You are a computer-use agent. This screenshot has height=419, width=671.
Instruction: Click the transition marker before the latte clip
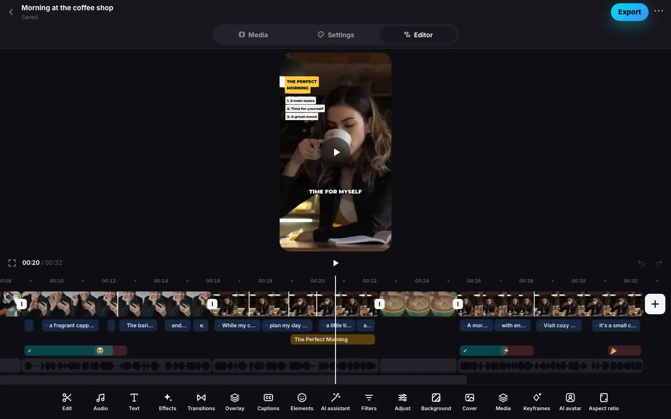click(380, 304)
